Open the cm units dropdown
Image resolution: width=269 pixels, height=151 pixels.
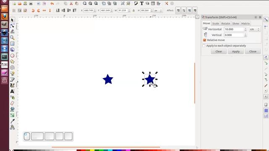[x=255, y=29]
